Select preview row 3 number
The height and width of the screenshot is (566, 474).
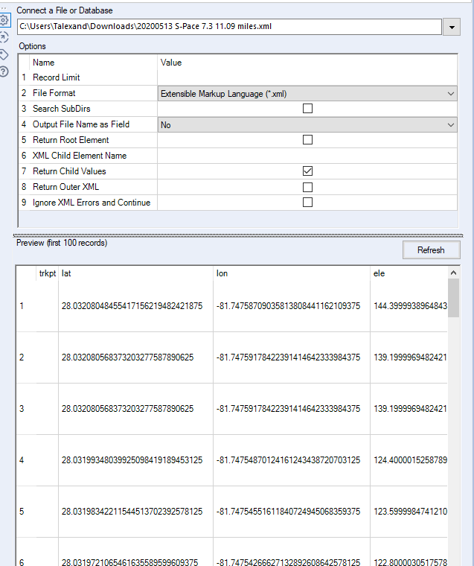coord(22,409)
